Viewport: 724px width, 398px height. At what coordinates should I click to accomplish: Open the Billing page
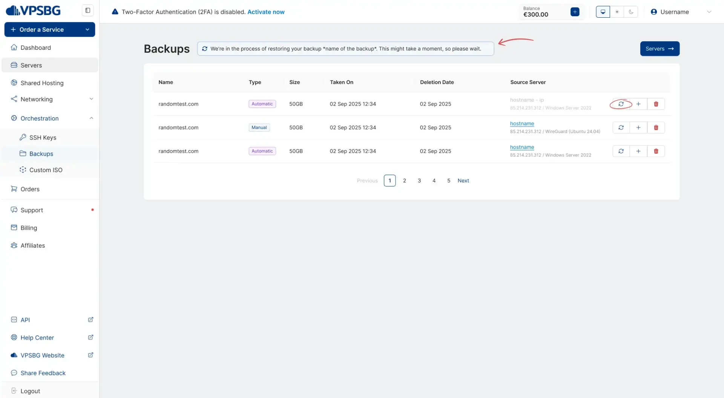pyautogui.click(x=28, y=228)
